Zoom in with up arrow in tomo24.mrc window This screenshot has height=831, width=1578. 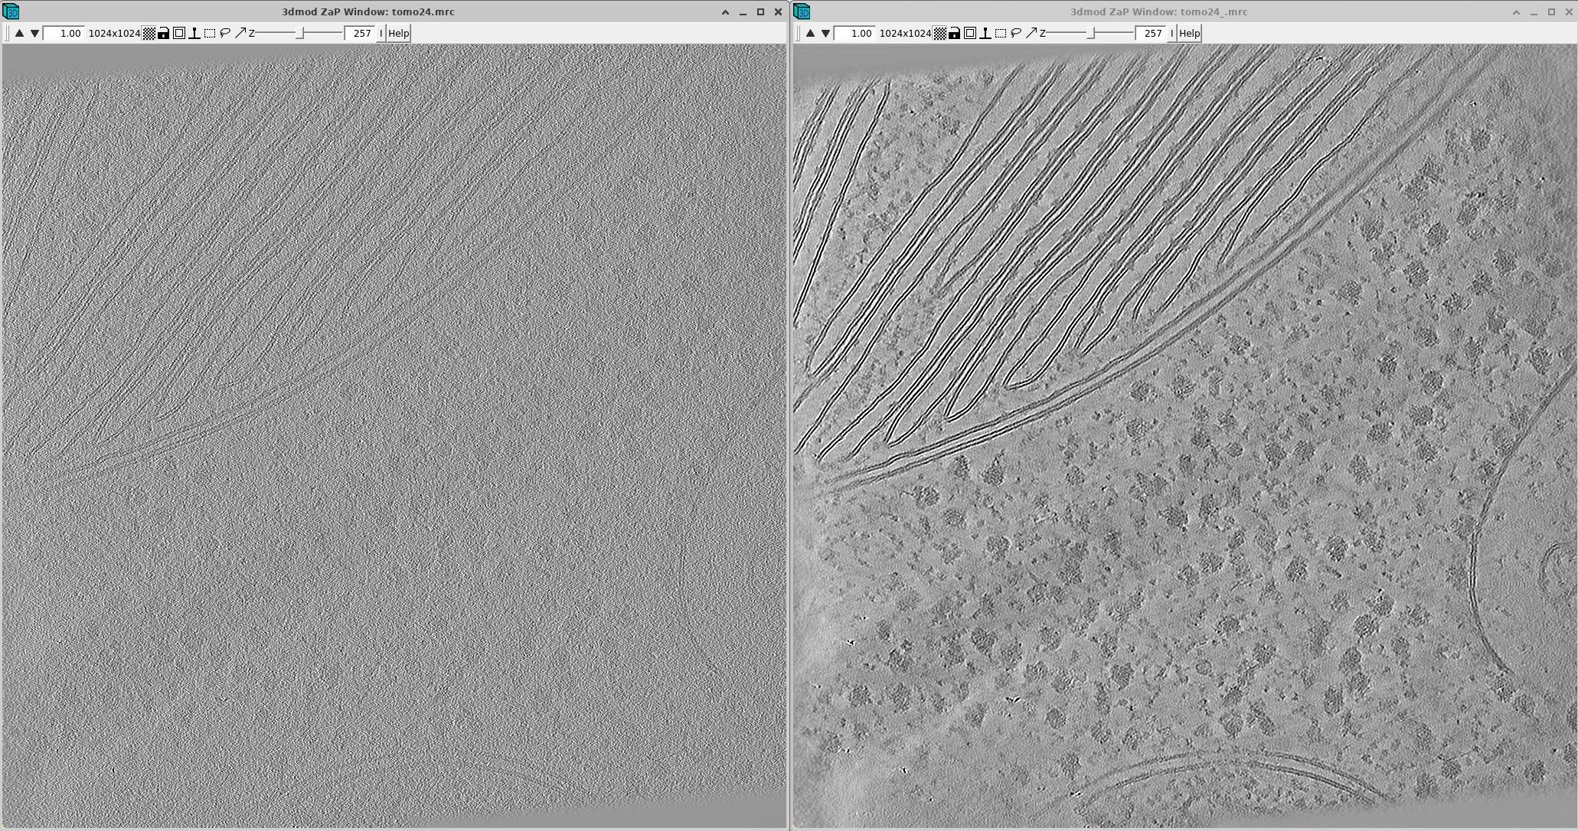click(x=20, y=33)
